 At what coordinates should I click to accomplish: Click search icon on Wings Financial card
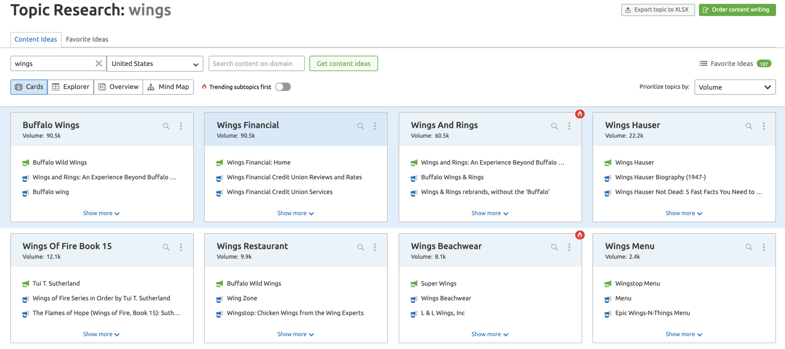click(x=361, y=126)
